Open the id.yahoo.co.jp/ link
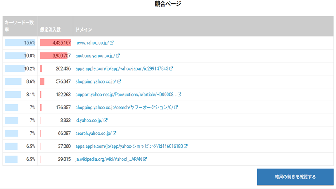The image size is (336, 189). 89,121
